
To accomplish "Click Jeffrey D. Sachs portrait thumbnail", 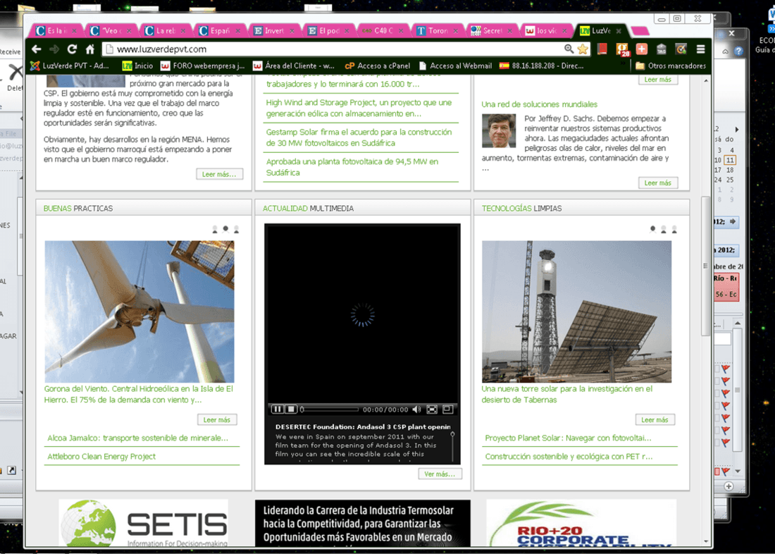I will [499, 130].
